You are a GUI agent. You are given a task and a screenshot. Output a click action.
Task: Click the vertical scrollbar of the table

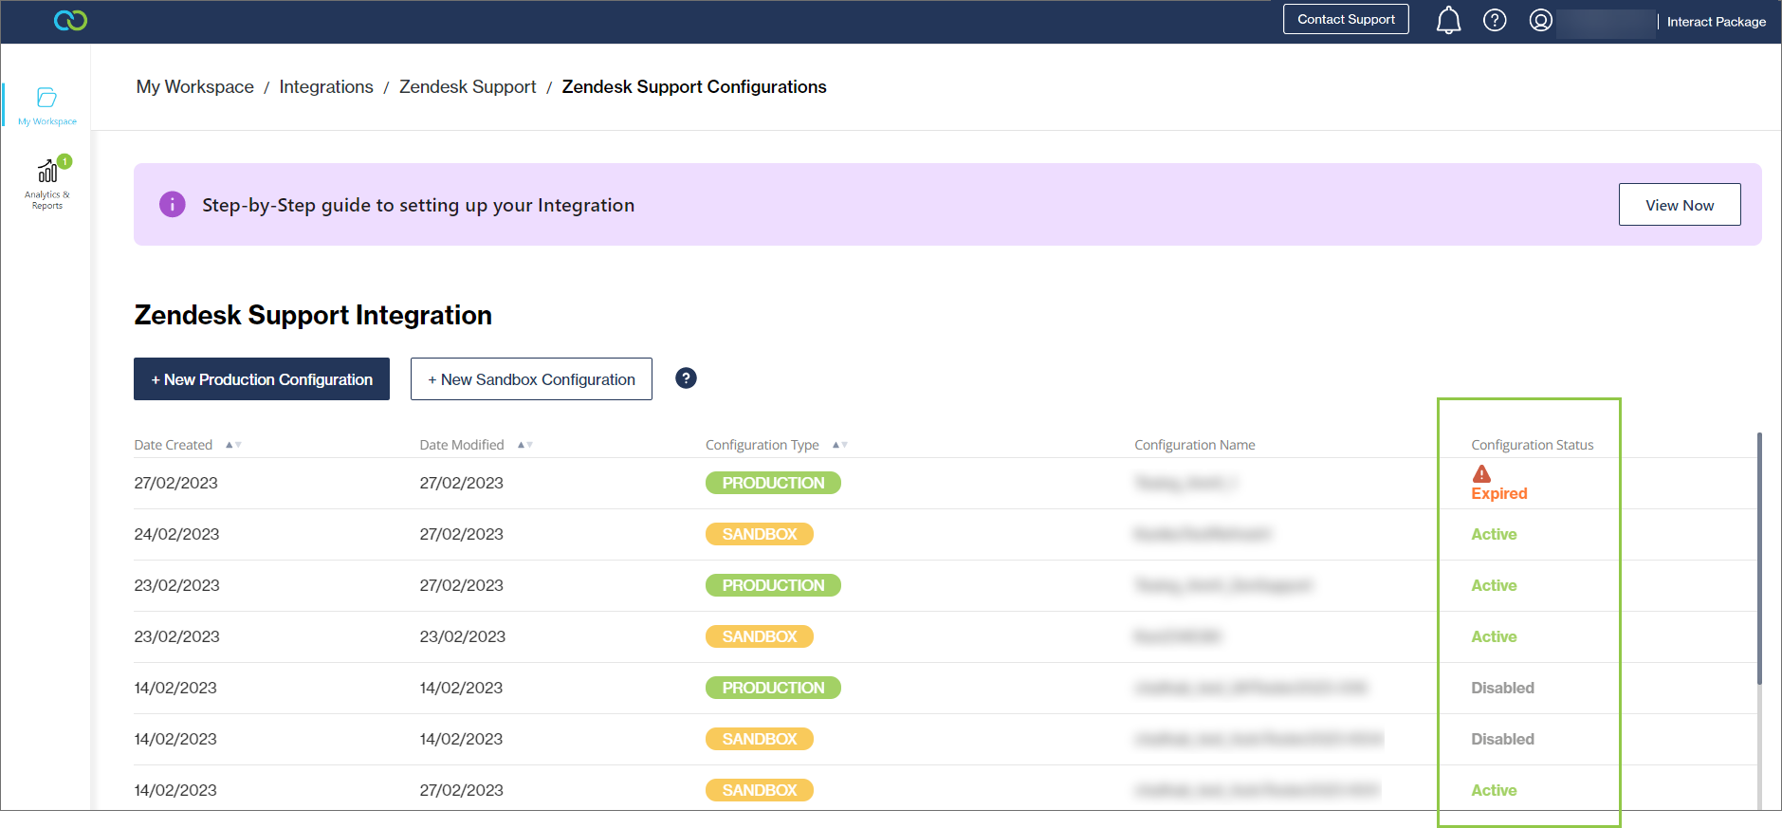(1759, 560)
